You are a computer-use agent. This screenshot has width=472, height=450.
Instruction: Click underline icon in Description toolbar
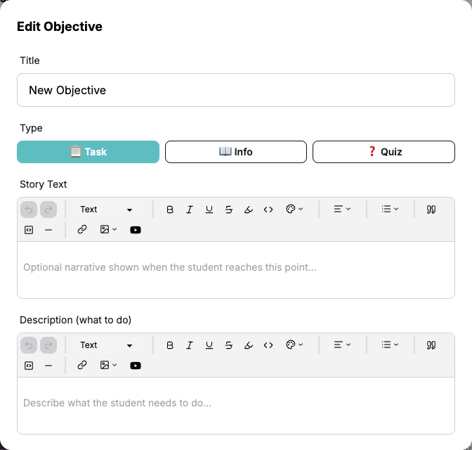click(x=209, y=345)
